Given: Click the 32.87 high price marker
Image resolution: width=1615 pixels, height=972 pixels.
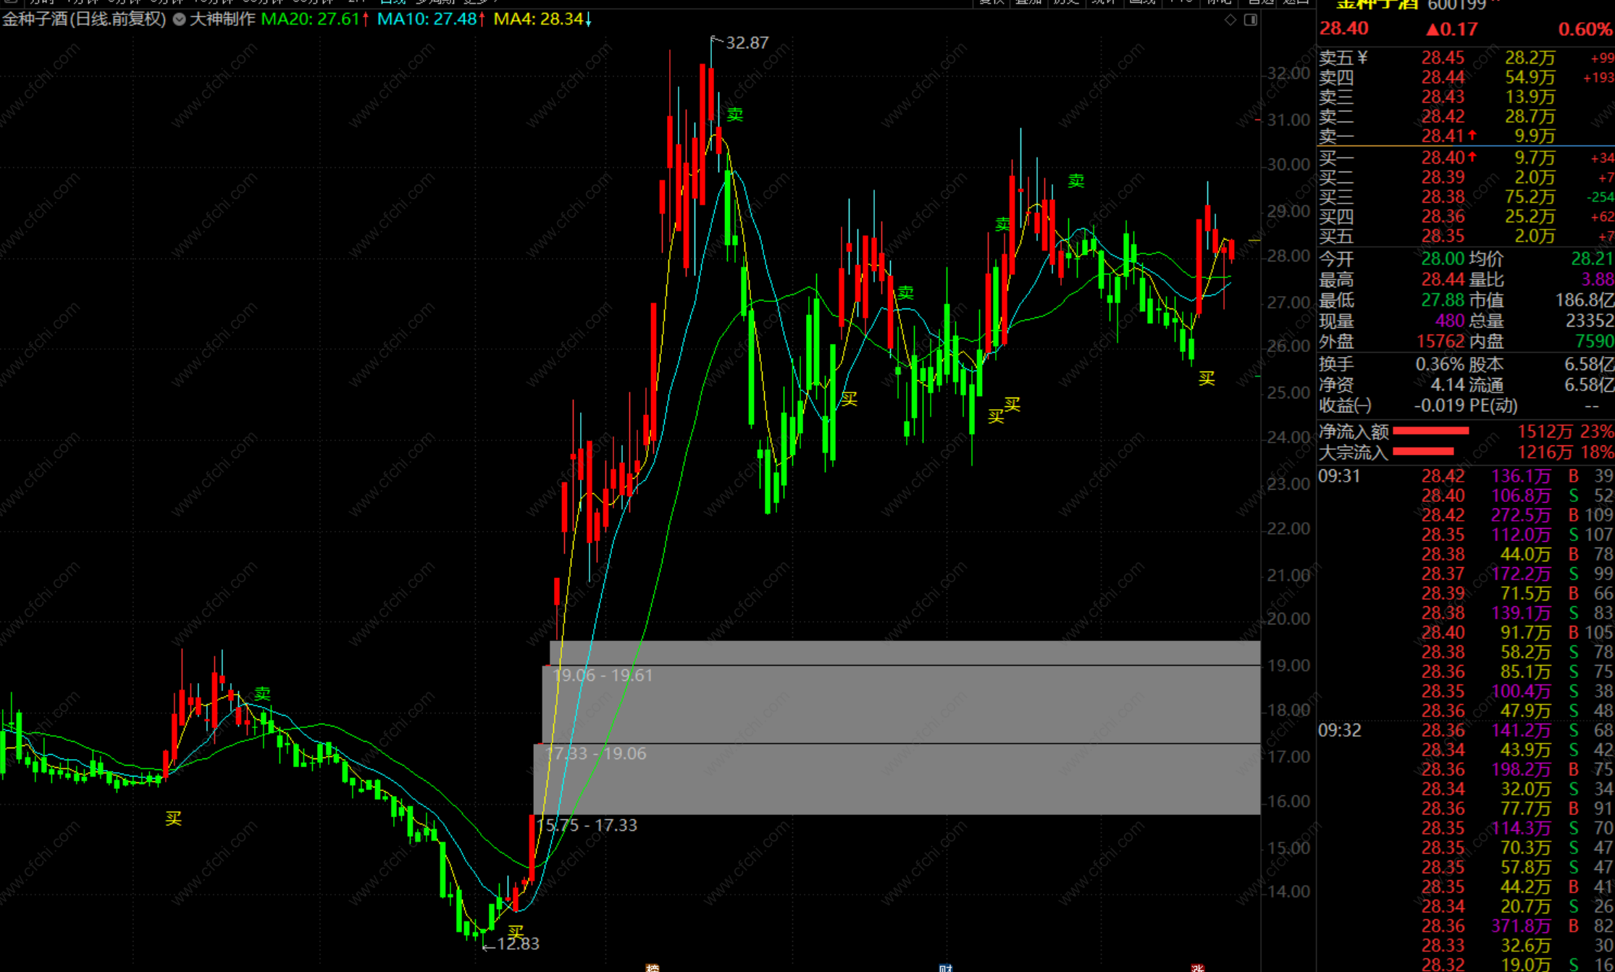Looking at the screenshot, I should 747,43.
